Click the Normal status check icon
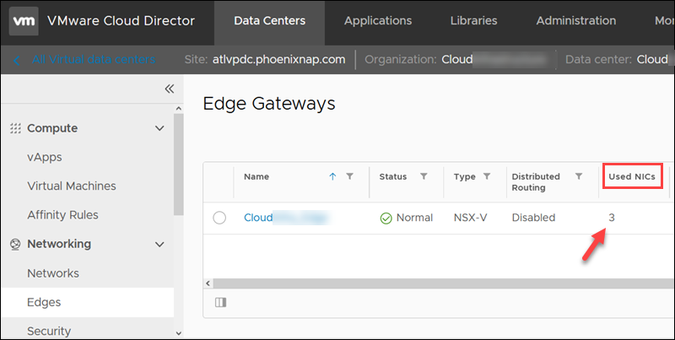 [x=386, y=219]
